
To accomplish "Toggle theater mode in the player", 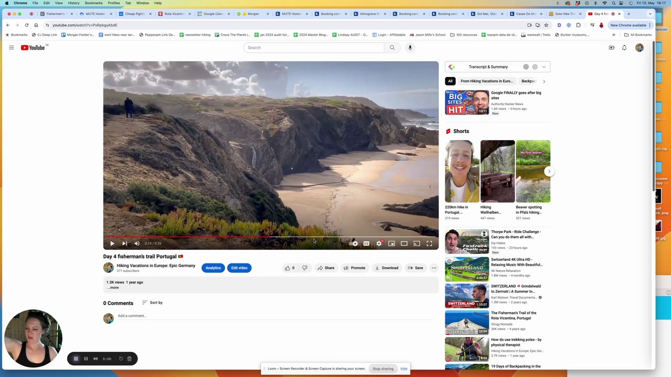I will pos(404,243).
